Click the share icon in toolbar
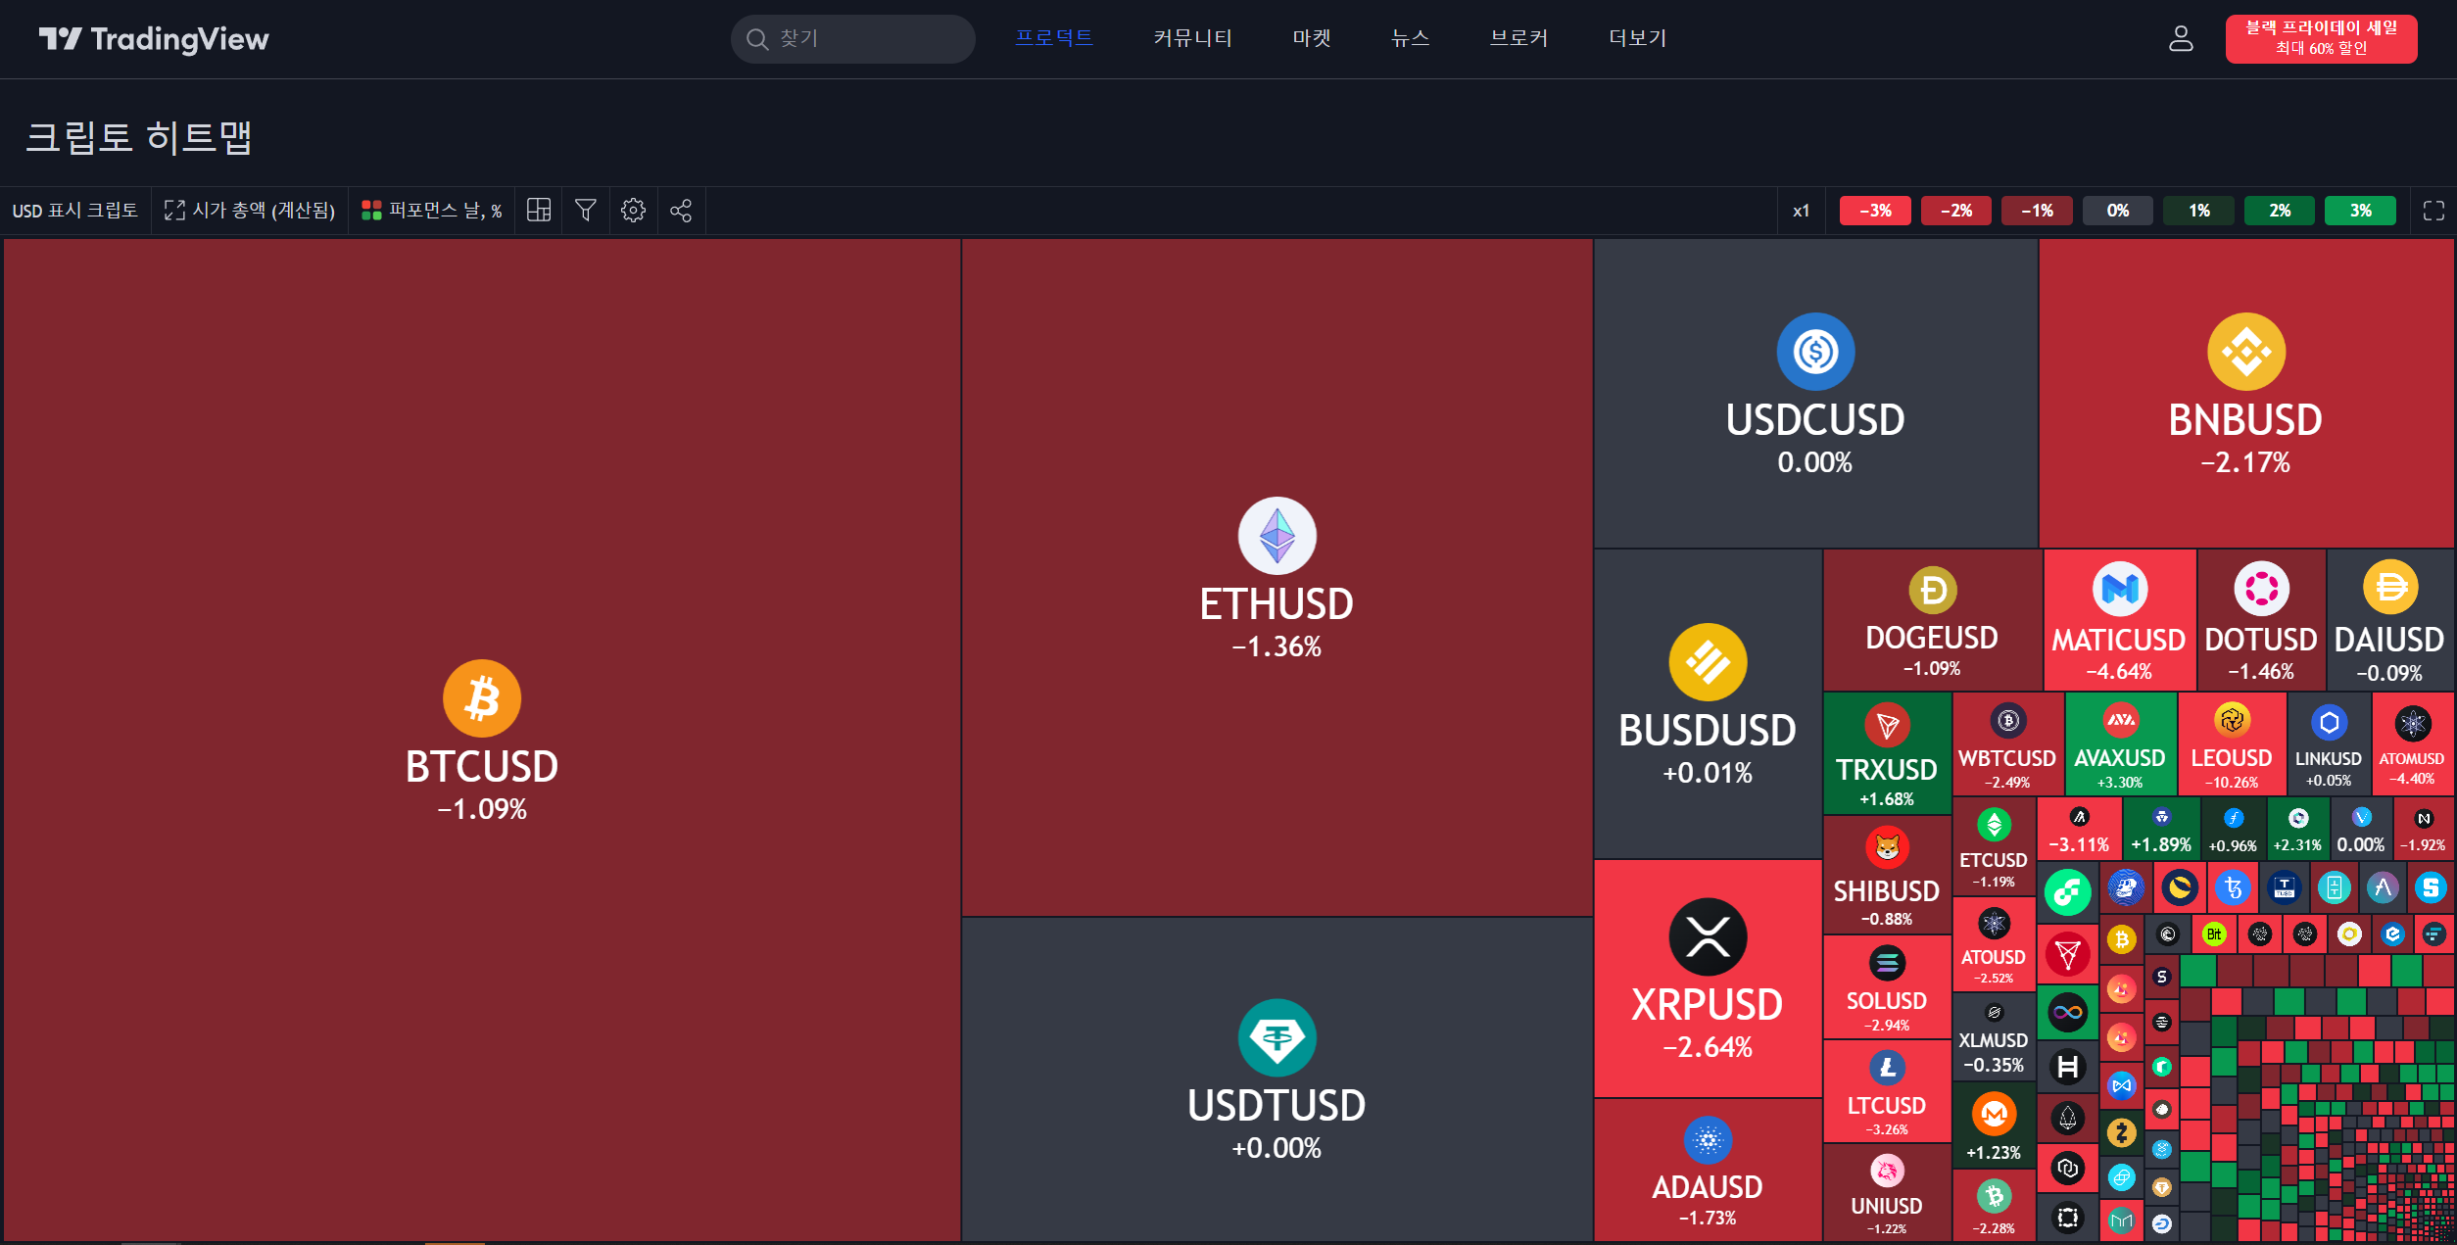This screenshot has width=2457, height=1245. (x=681, y=211)
